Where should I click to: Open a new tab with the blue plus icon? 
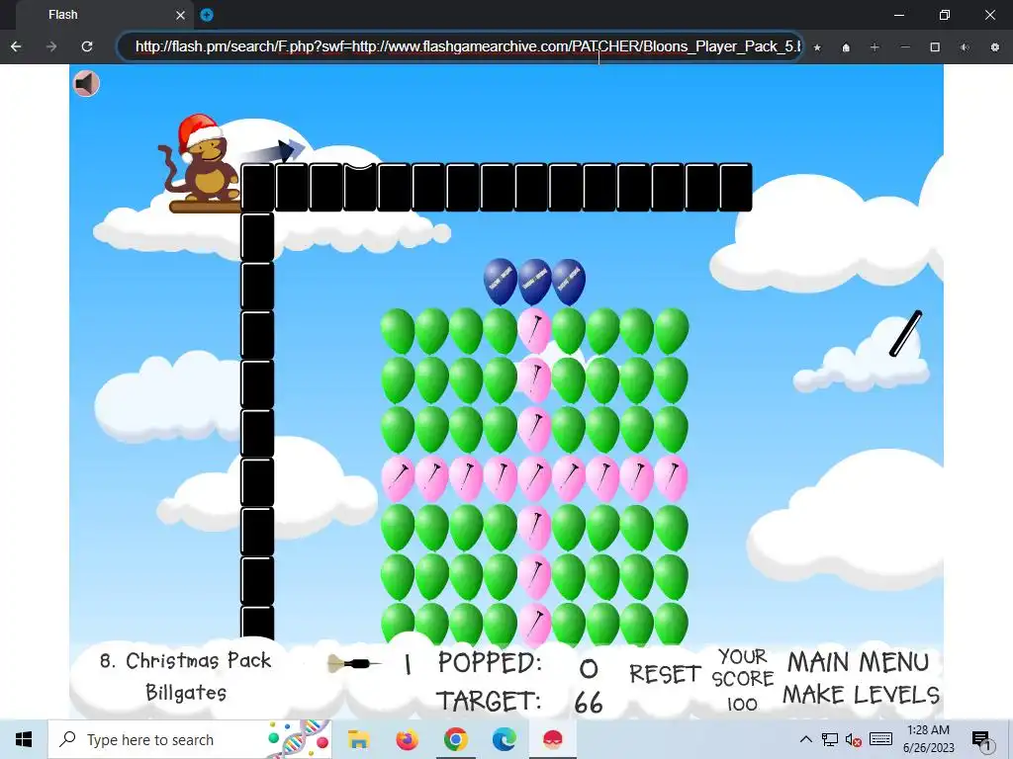click(x=207, y=15)
